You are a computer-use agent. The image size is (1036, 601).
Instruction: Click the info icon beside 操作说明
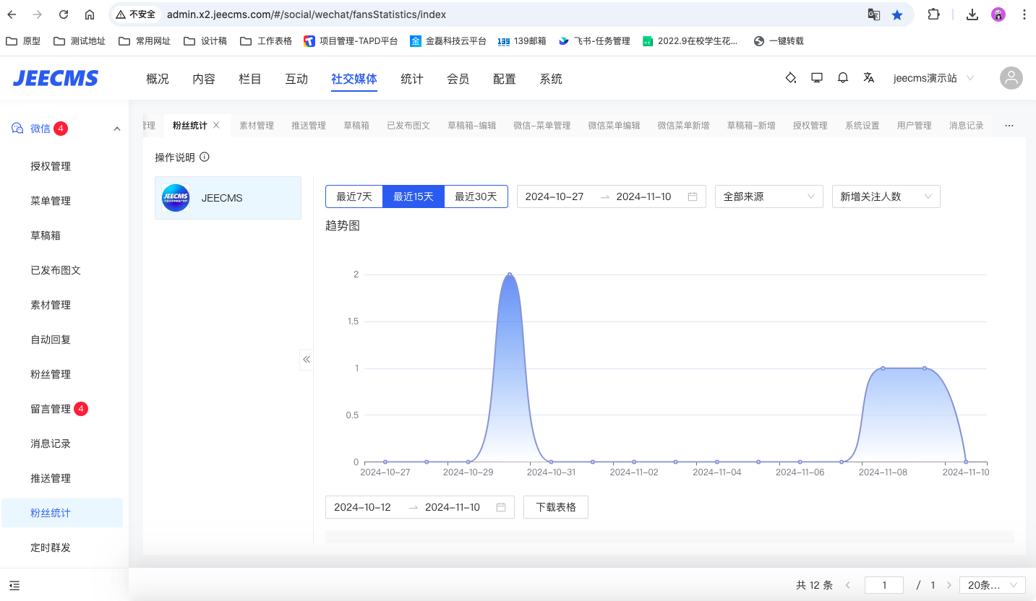pyautogui.click(x=205, y=157)
